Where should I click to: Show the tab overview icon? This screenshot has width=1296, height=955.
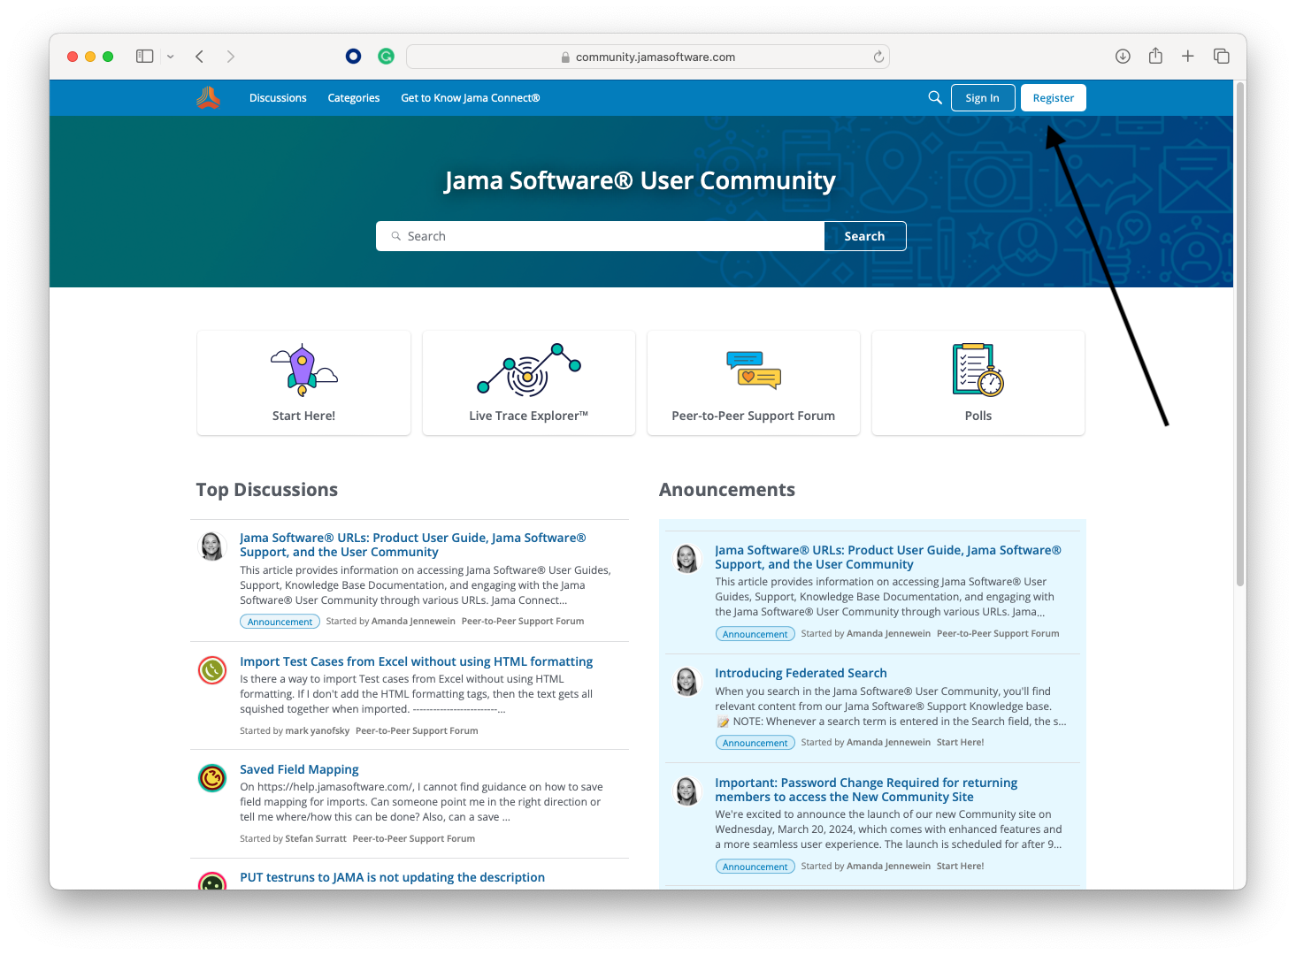1222,57
